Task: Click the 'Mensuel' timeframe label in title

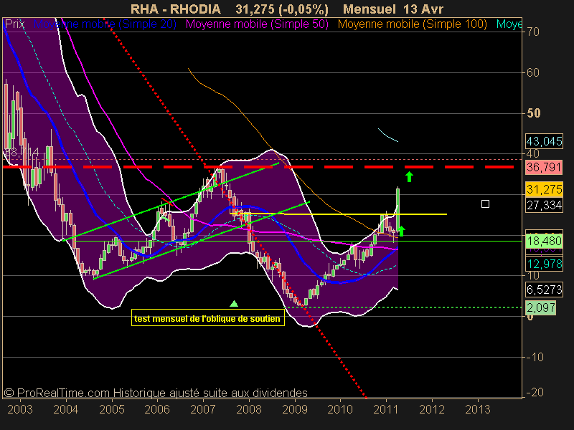Action: tap(370, 9)
